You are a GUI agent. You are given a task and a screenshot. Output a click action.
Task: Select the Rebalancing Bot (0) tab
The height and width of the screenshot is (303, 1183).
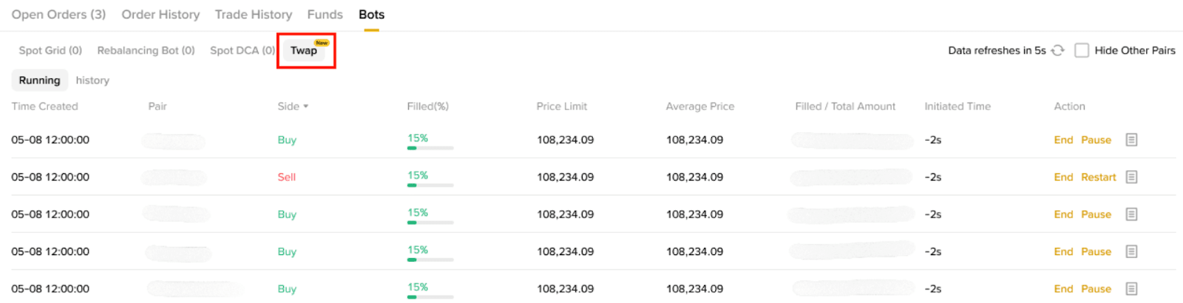pos(146,50)
